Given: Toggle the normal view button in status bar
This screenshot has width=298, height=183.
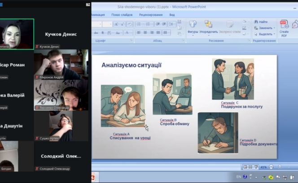Looking at the screenshot, I should [x=245, y=167].
